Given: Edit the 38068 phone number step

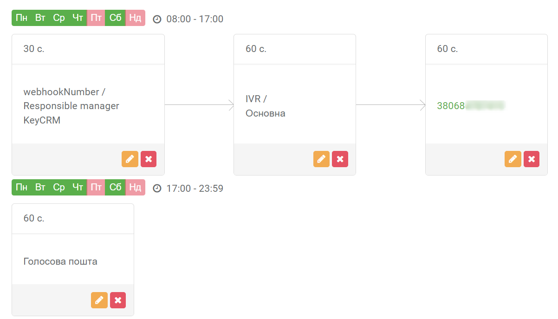Looking at the screenshot, I should click(x=513, y=159).
